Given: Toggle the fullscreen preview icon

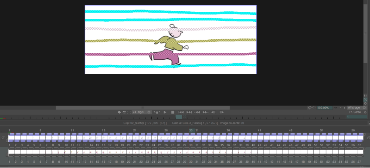Looking at the screenshot, I should (129, 112).
